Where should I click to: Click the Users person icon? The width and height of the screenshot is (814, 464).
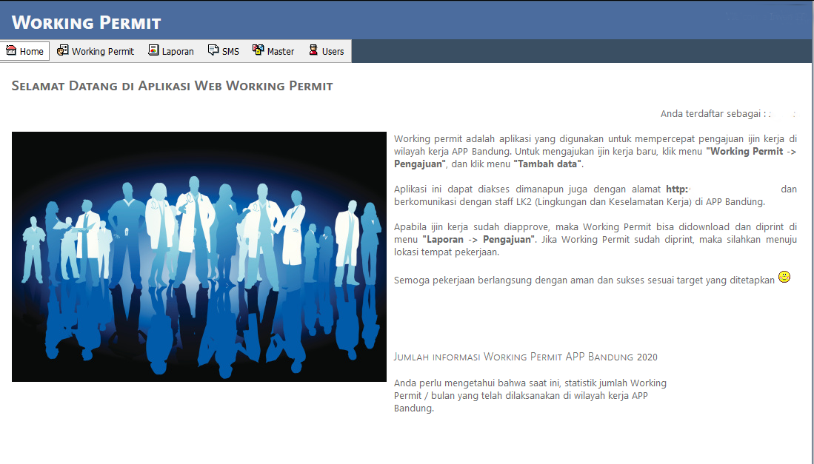[x=313, y=51]
